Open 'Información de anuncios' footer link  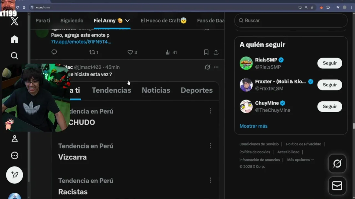[x=260, y=160]
